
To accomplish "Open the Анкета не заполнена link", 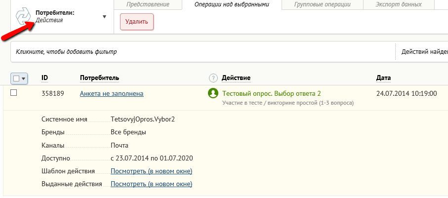I will tap(112, 93).
